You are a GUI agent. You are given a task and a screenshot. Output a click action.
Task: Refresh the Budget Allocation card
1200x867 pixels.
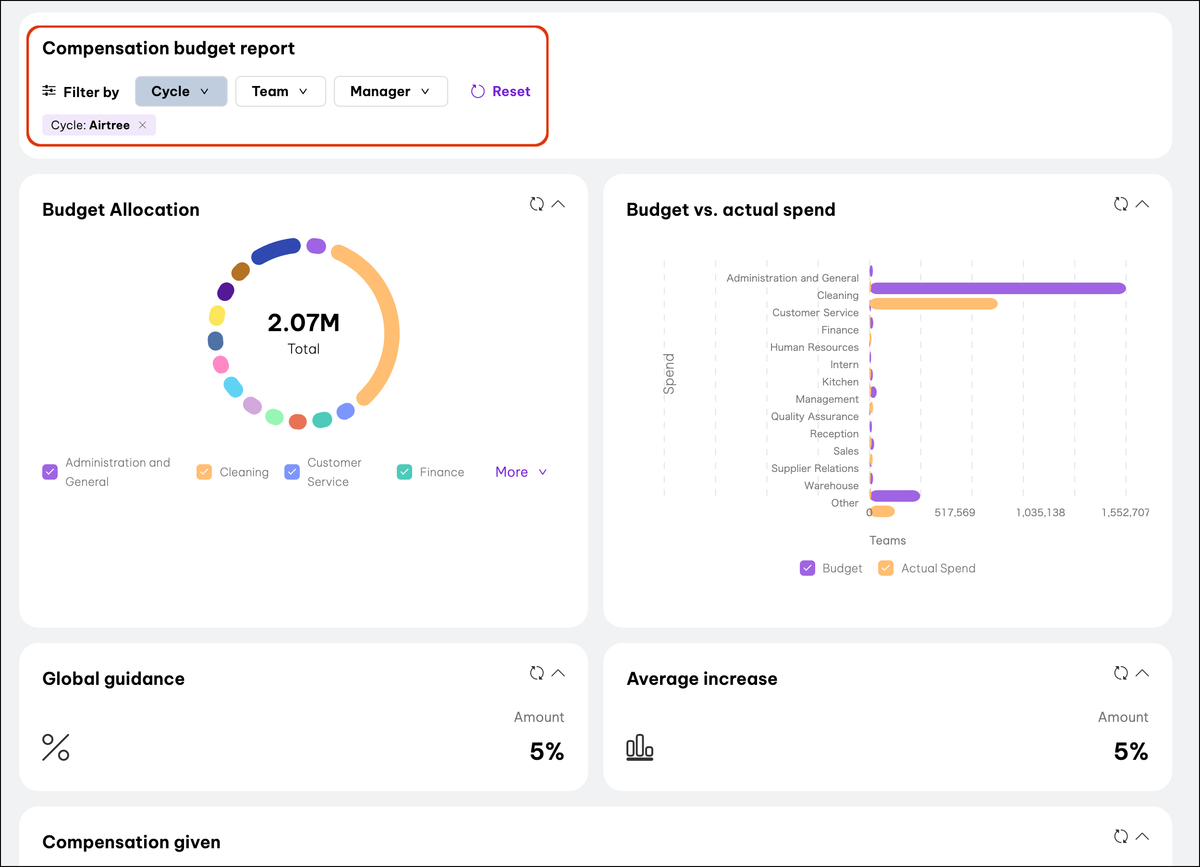pyautogui.click(x=537, y=204)
